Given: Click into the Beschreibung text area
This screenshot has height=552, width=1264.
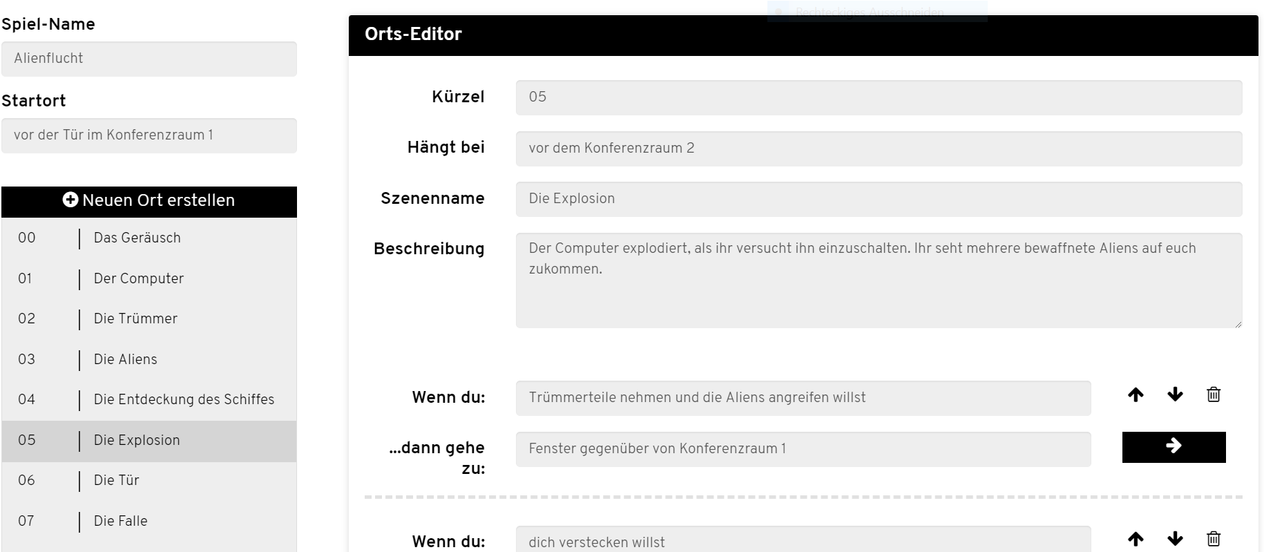Looking at the screenshot, I should [879, 280].
